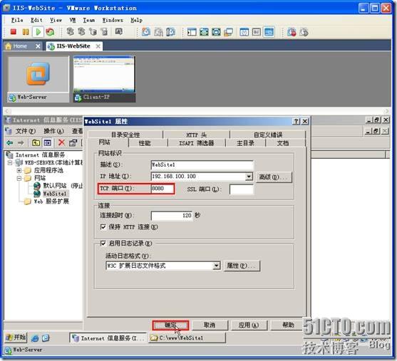Switch to the HTTP 头 tab
This screenshot has width=397, height=361.
tap(196, 135)
